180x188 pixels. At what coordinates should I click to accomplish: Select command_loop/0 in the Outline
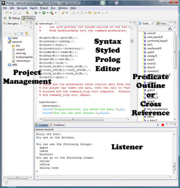click(x=155, y=41)
